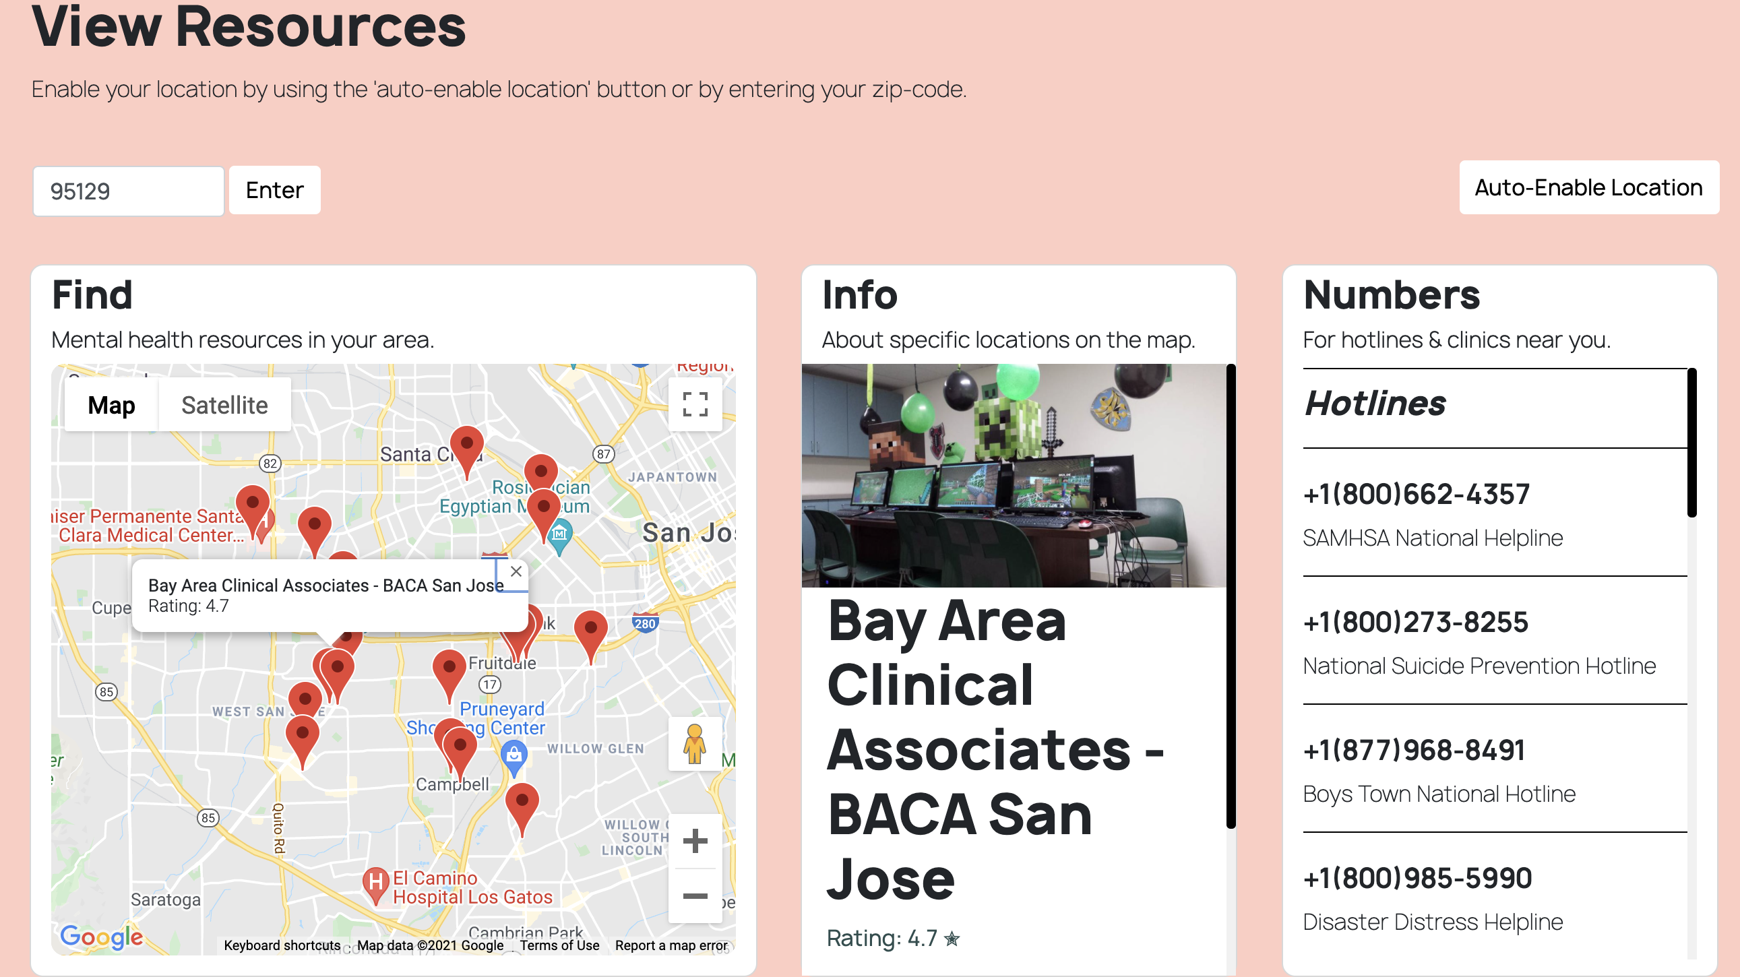Click Auto-Enable Location button
This screenshot has height=977, width=1740.
[1588, 188]
